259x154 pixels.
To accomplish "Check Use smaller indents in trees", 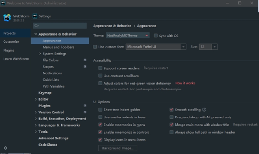I will [x=100, y=117].
